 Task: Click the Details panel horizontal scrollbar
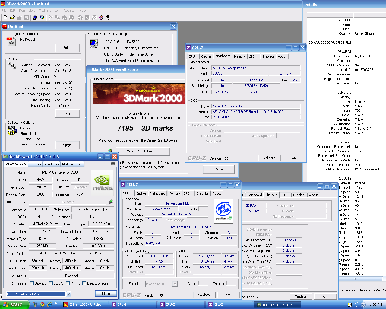(x=355, y=279)
